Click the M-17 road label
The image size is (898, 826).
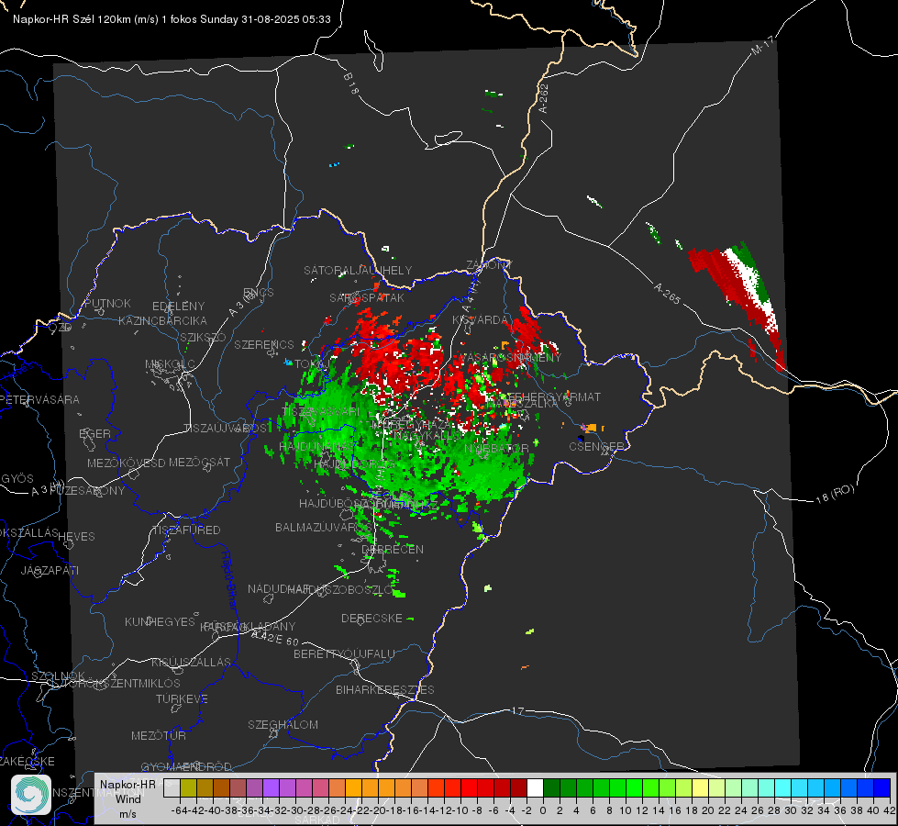click(x=762, y=45)
